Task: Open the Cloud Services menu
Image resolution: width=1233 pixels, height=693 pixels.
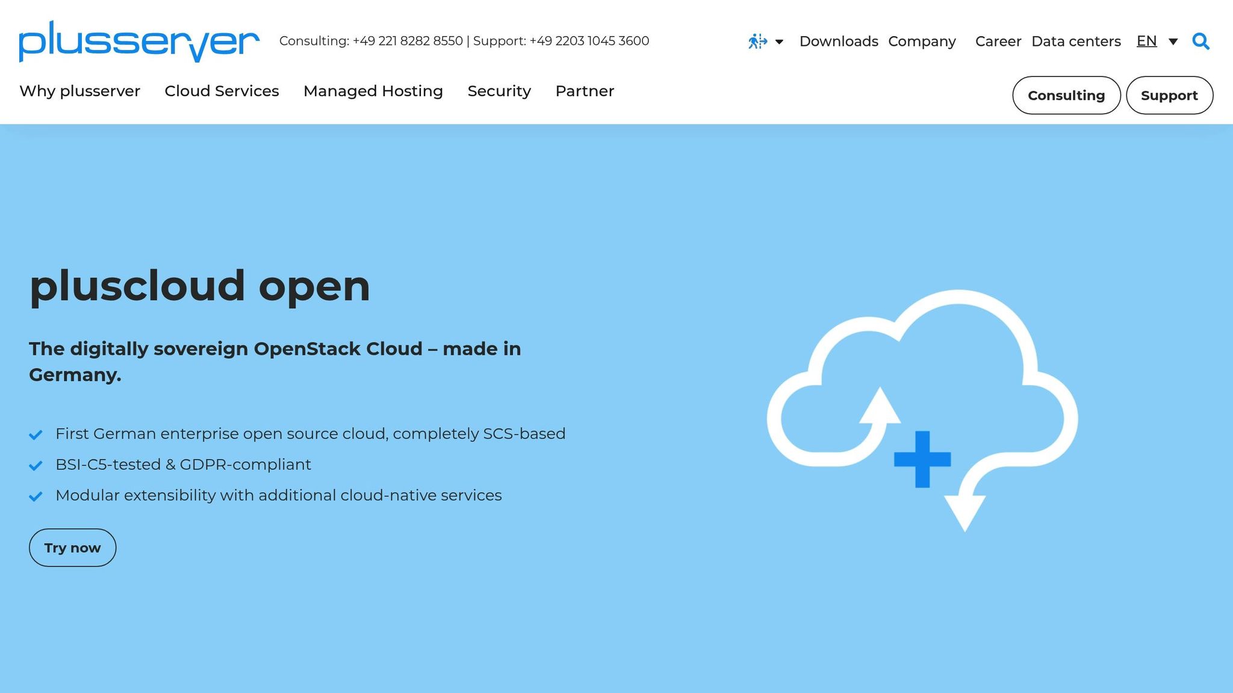Action: click(x=222, y=91)
